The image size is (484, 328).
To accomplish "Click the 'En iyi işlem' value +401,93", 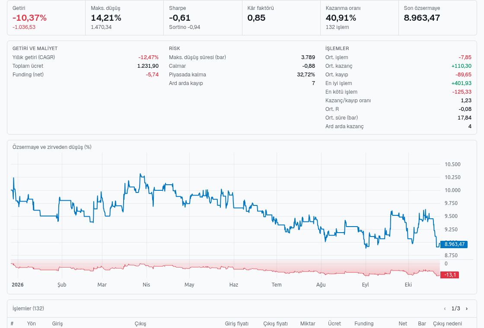I will point(461,83).
